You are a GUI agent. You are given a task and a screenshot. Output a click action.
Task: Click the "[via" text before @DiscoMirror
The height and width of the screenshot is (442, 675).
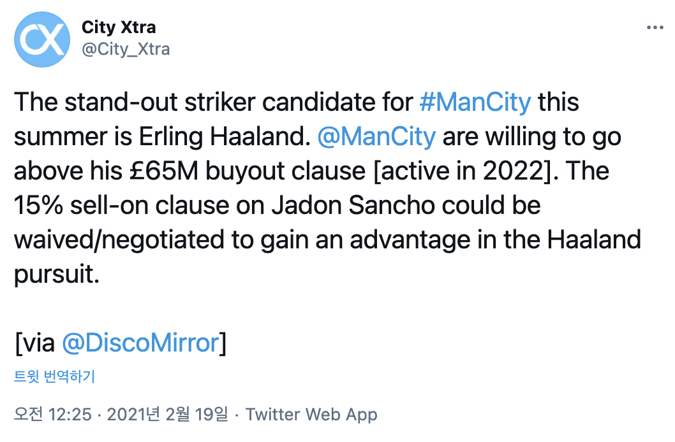pos(35,343)
